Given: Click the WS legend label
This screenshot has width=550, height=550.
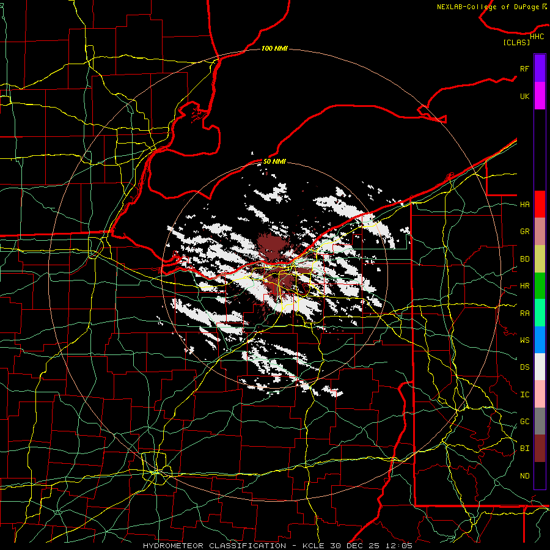Looking at the screenshot, I should (524, 340).
